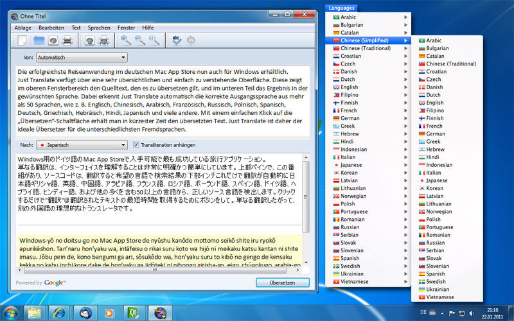Show hidden tray icons arrow

coord(442,313)
